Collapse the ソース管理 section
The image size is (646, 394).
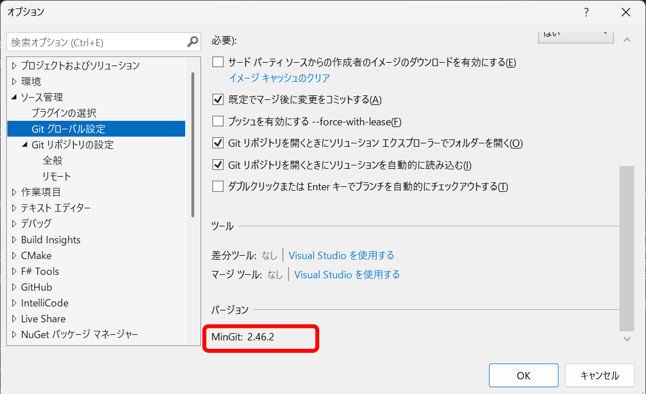point(14,97)
